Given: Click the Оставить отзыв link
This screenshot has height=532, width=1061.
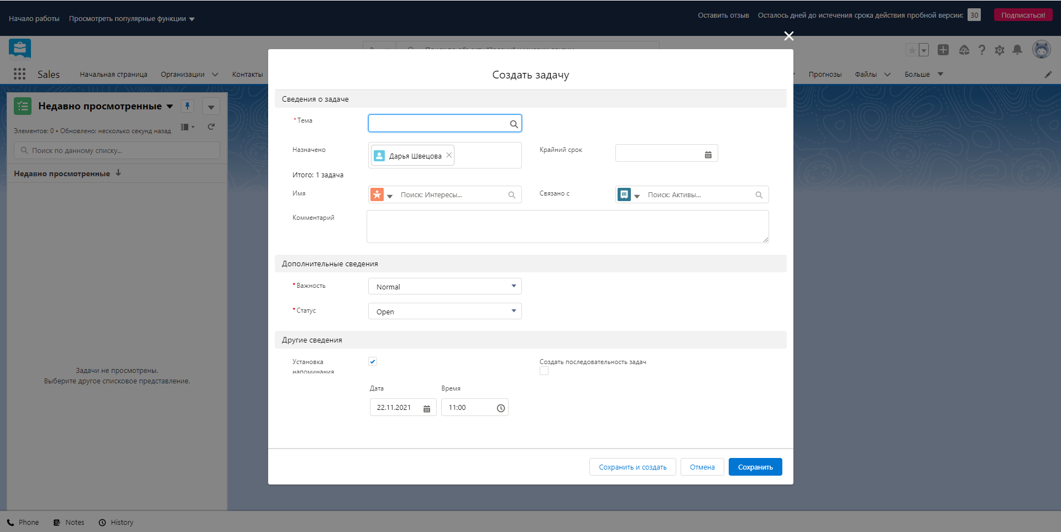Looking at the screenshot, I should pos(723,15).
